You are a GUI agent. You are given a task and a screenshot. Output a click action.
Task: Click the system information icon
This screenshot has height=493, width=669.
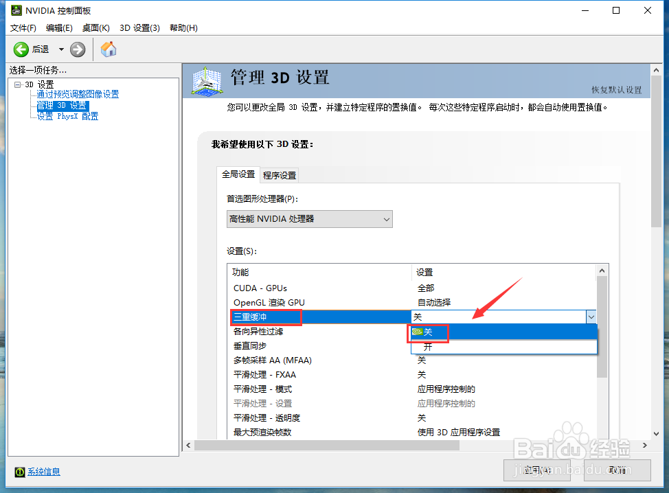click(x=20, y=472)
